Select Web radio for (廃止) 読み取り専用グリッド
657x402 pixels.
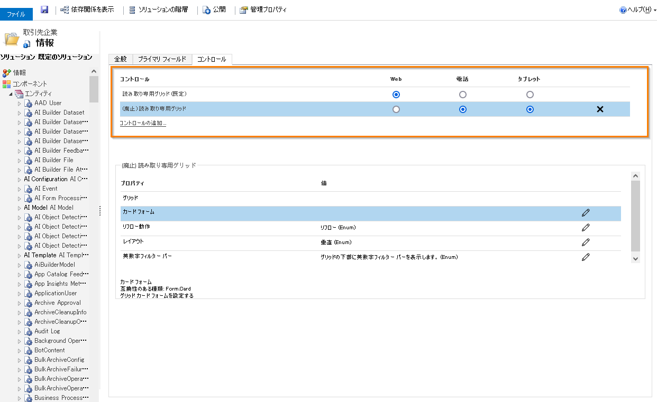(396, 109)
